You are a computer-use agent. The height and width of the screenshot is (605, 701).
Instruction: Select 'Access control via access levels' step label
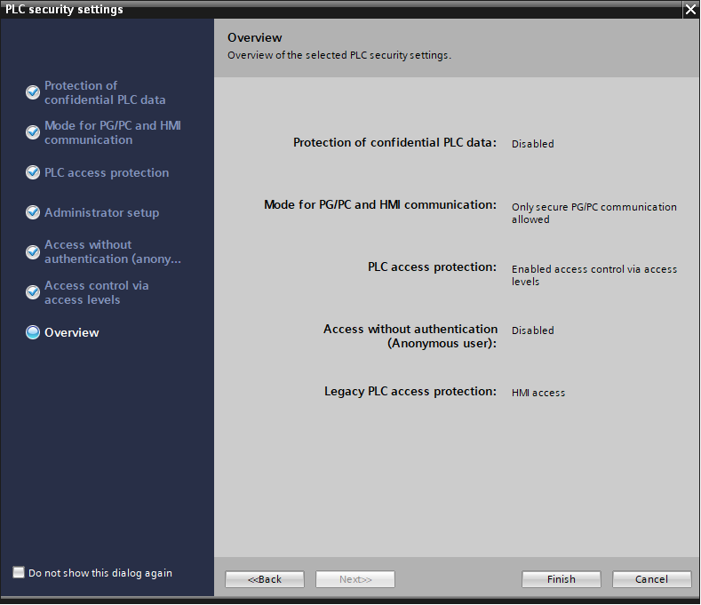[96, 292]
